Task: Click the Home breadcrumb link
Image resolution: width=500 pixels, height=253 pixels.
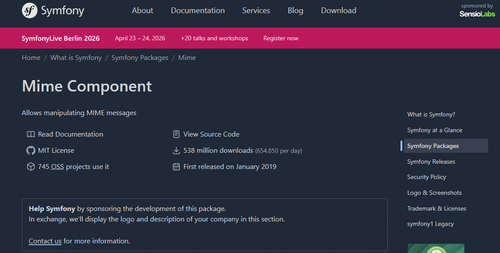Action: [x=31, y=58]
